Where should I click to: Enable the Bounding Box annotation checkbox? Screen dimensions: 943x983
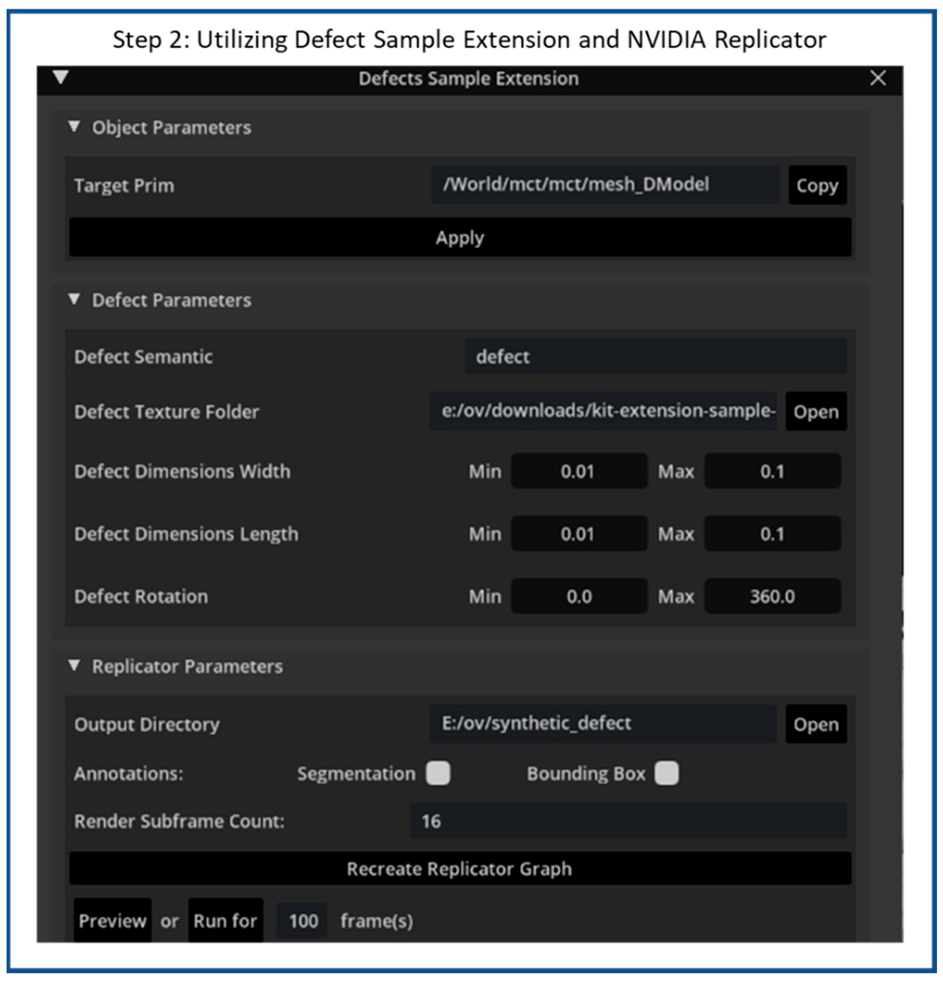[666, 773]
